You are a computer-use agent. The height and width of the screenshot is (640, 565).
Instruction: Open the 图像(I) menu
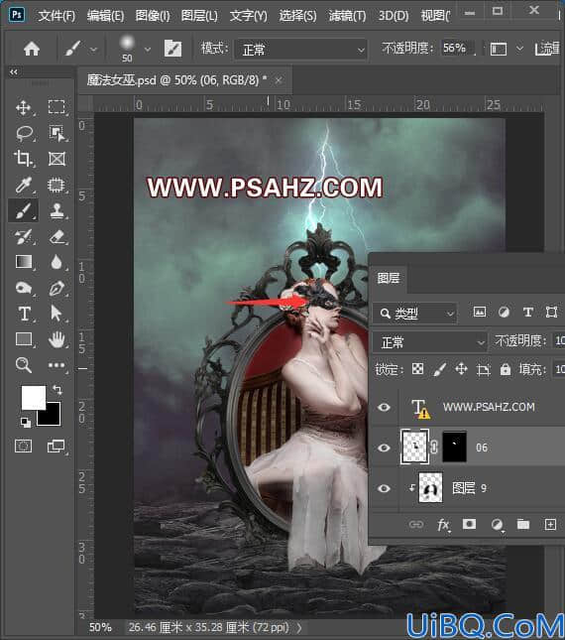coord(153,16)
